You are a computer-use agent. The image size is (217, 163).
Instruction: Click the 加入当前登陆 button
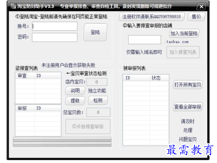[x=184, y=34]
